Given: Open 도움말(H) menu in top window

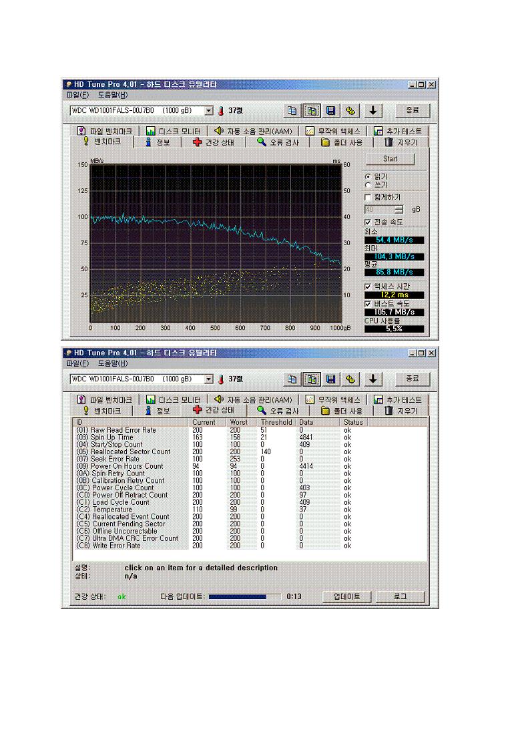Looking at the screenshot, I should (113, 96).
